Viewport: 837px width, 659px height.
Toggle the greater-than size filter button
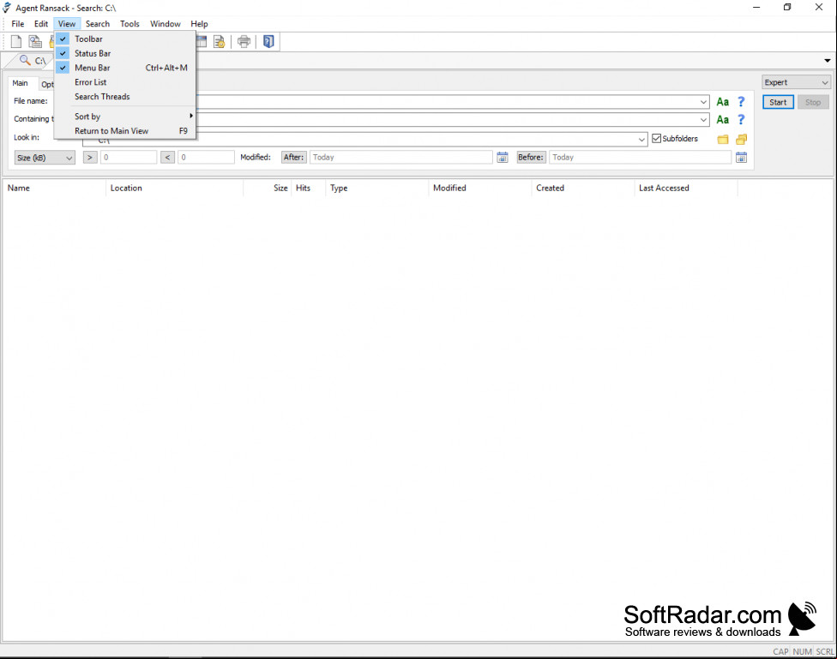pyautogui.click(x=90, y=158)
